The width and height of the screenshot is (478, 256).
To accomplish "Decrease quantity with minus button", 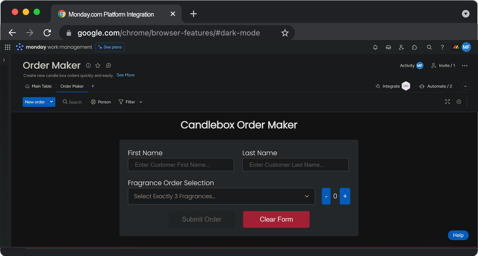I will (326, 196).
